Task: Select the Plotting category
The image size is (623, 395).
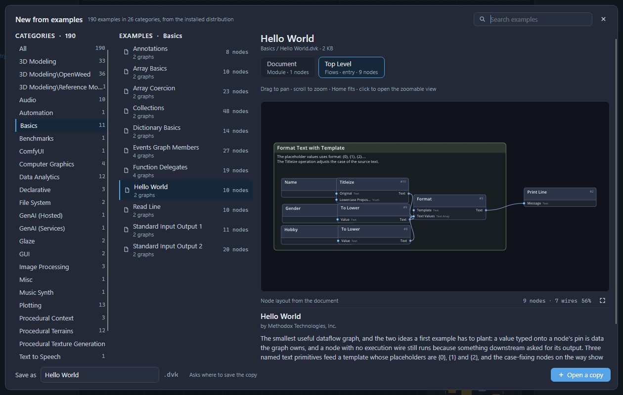Action: coord(62,305)
